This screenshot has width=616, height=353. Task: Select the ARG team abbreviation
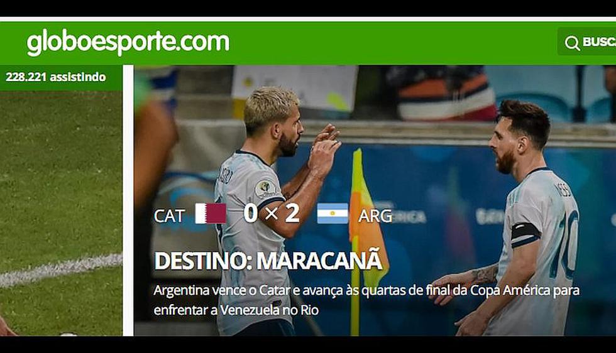pyautogui.click(x=375, y=216)
